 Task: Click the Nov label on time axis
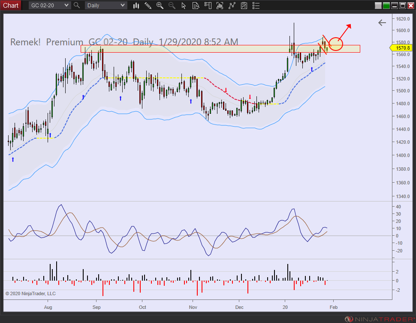193,307
